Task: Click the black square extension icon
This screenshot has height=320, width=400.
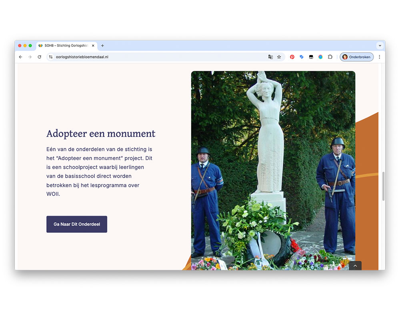Action: (x=311, y=57)
